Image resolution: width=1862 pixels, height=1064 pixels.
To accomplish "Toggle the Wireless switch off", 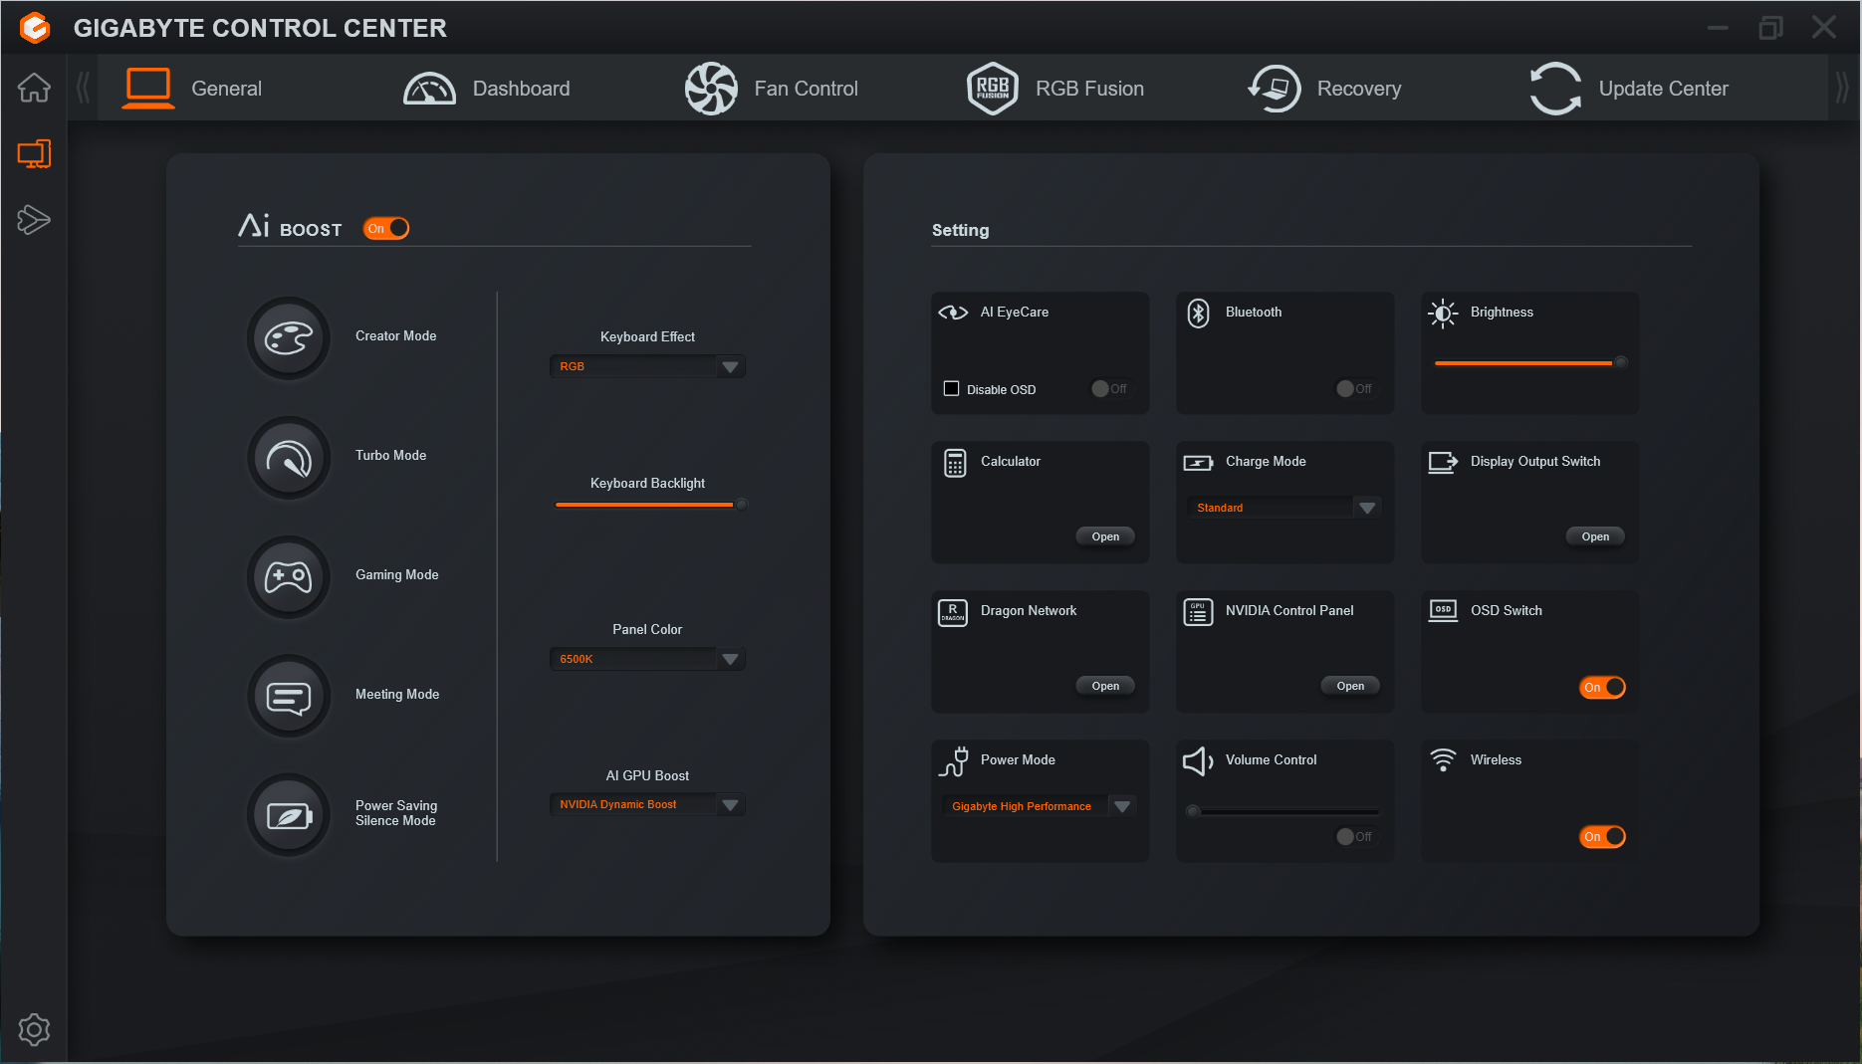I will pos(1602,837).
